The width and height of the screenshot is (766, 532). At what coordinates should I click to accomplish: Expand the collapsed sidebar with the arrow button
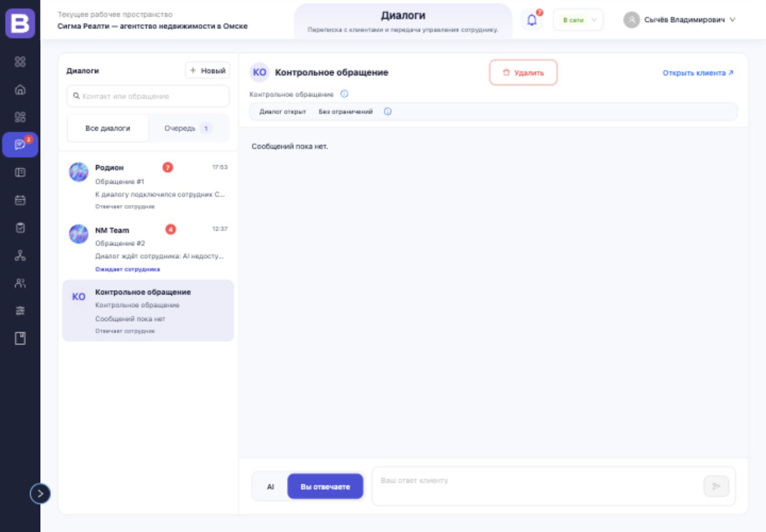pyautogui.click(x=40, y=494)
